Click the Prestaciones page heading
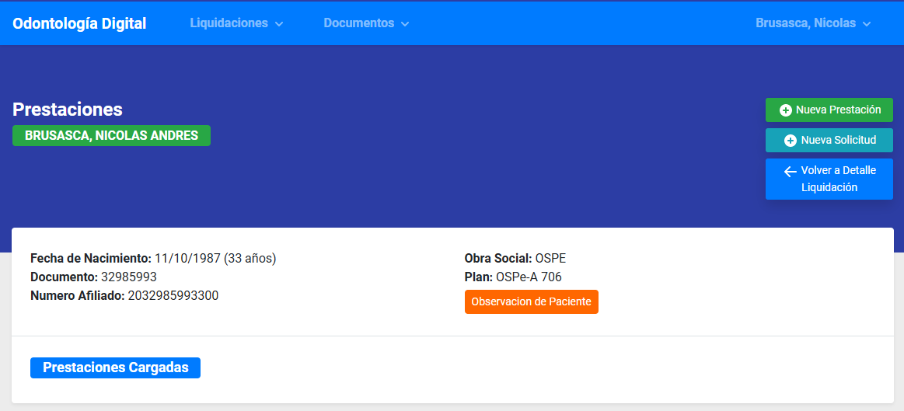This screenshot has width=904, height=411. pos(68,110)
